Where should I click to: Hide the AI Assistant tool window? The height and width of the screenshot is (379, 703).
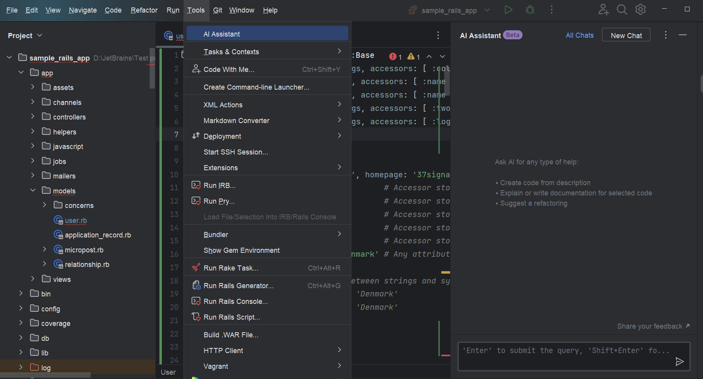click(x=683, y=35)
